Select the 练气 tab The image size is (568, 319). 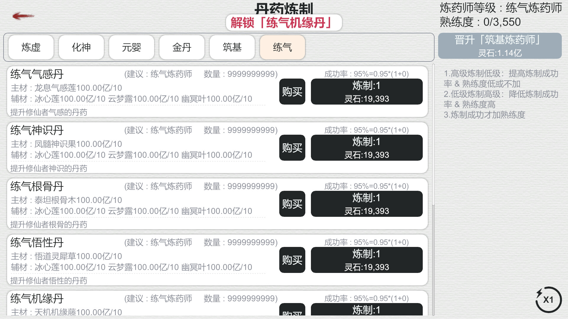[x=282, y=47]
